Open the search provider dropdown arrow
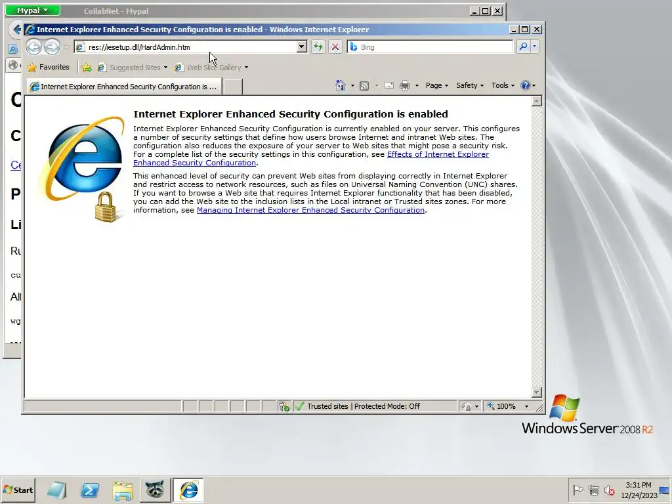This screenshot has height=504, width=672. point(534,47)
